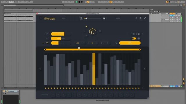
Task: Click the chain link icon in Filterstep
Action: pos(134,34)
